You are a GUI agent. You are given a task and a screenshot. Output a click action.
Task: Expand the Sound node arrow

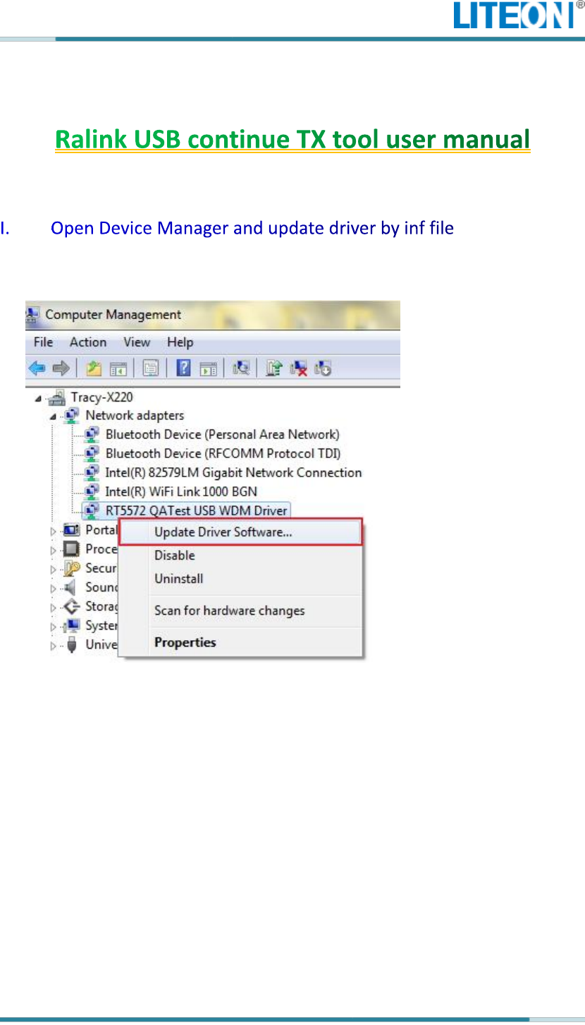[x=53, y=587]
